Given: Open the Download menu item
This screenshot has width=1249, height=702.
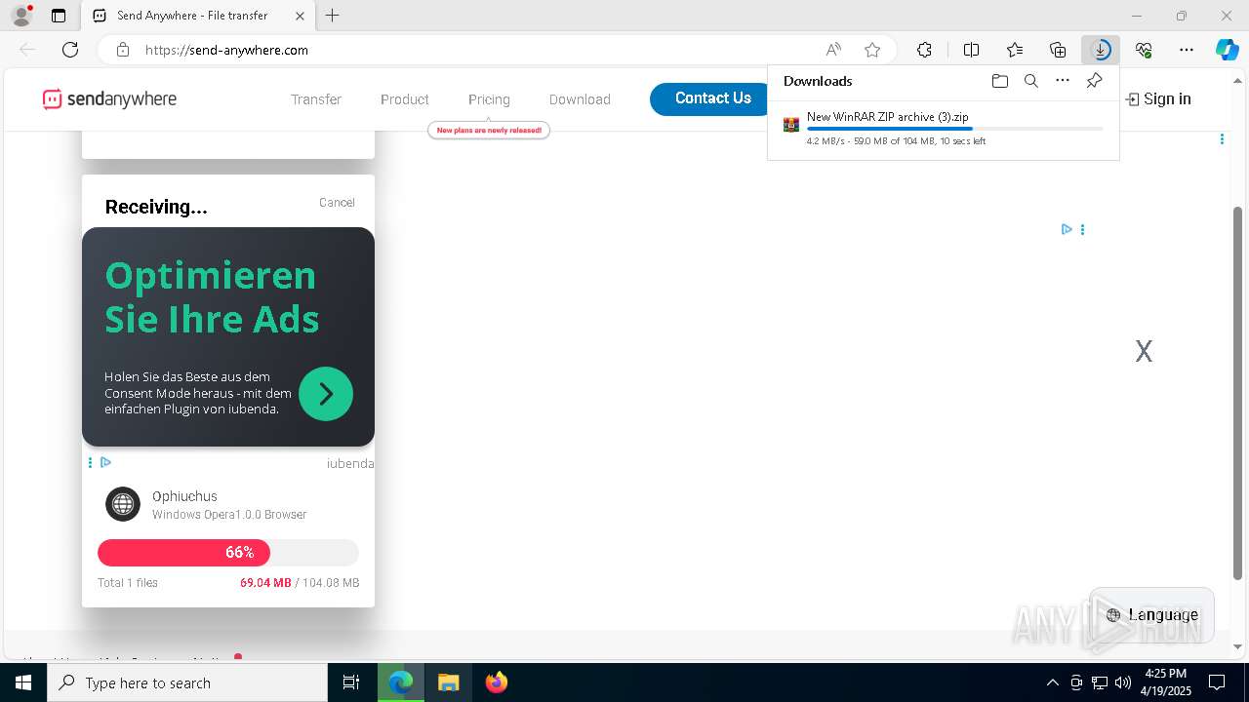Looking at the screenshot, I should tap(580, 99).
